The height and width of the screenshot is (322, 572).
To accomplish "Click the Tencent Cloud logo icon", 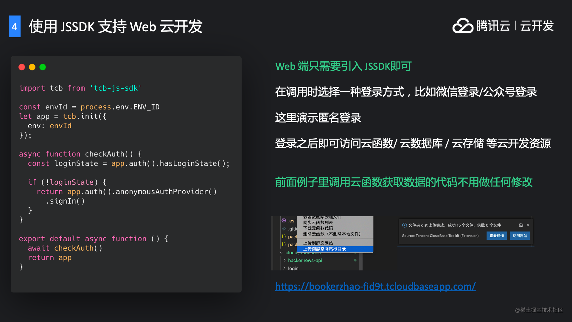I will tap(463, 26).
